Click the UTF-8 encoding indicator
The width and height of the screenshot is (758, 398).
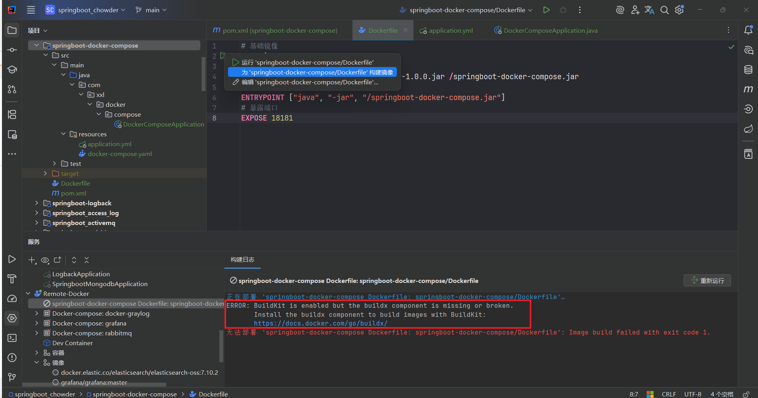[693, 394]
